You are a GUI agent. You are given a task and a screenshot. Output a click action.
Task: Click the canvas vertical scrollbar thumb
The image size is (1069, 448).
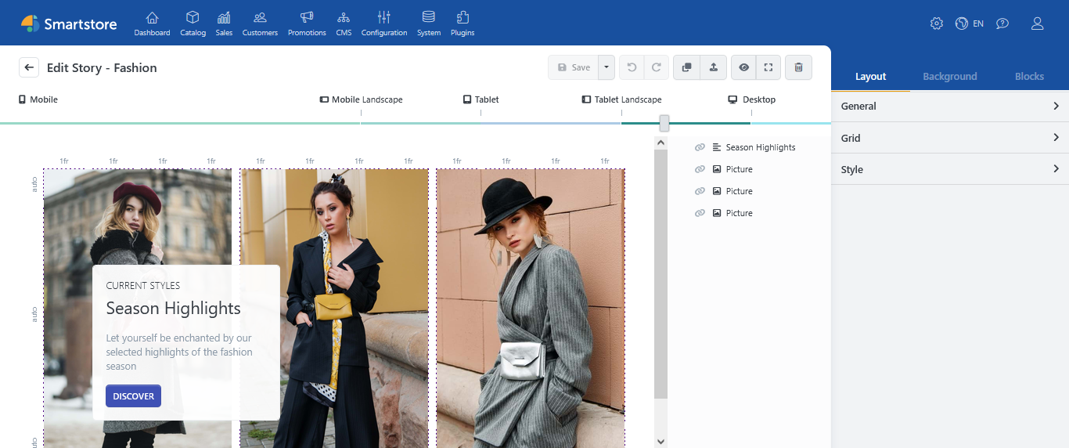tap(660, 273)
